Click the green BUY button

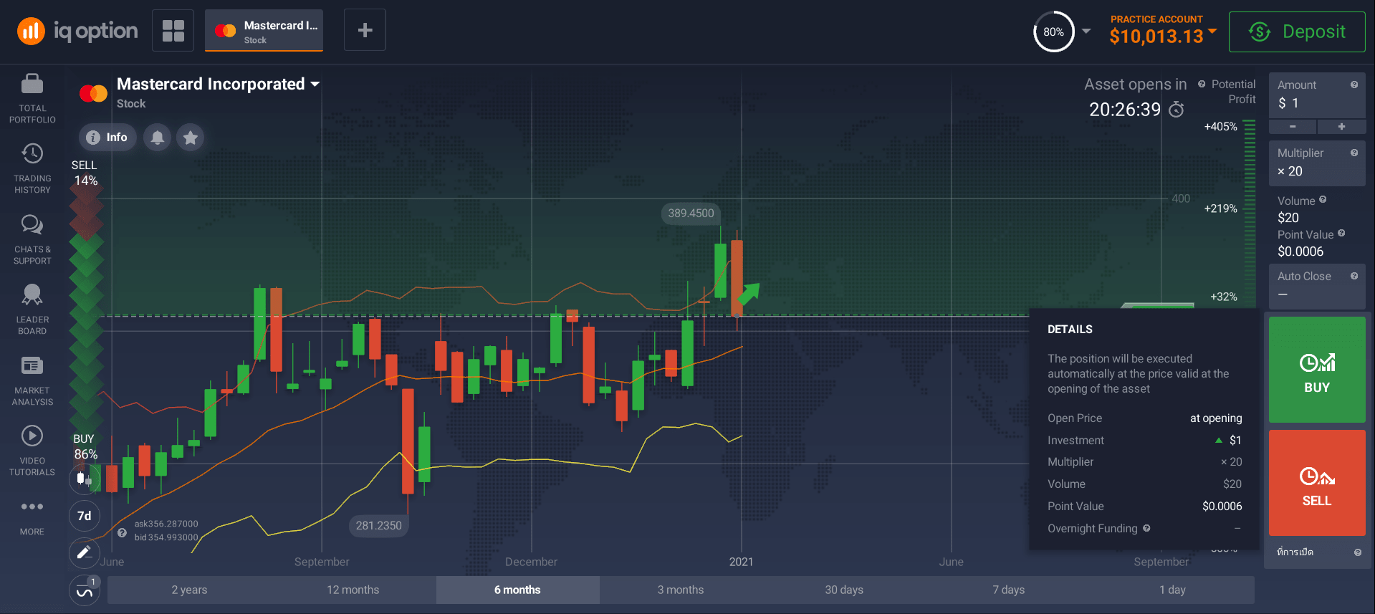tap(1317, 370)
